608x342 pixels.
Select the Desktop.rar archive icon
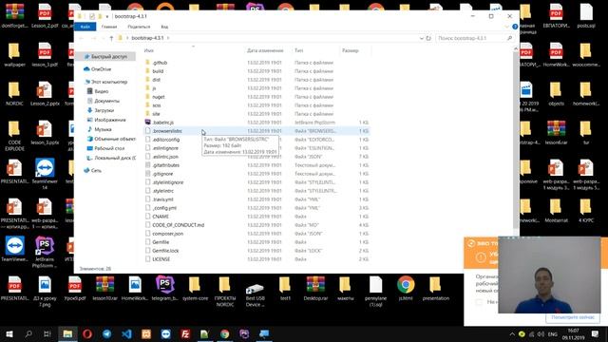pyautogui.click(x=315, y=289)
